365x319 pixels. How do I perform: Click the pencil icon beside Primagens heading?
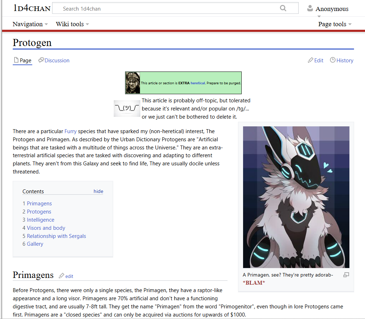(61, 276)
